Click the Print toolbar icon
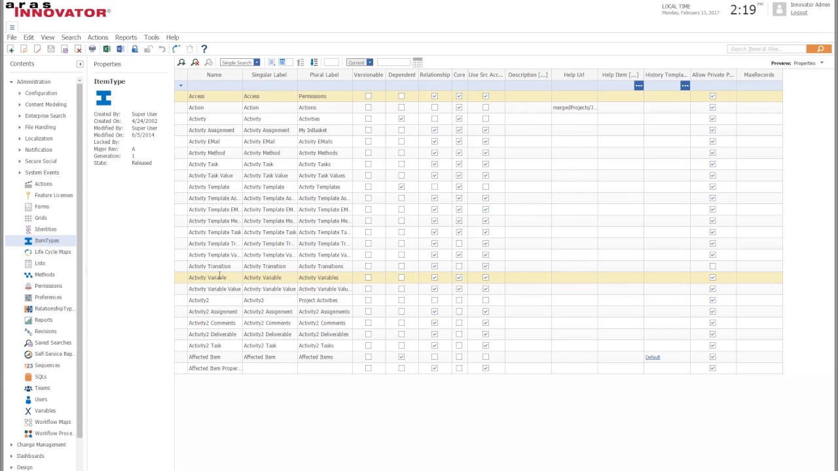Image resolution: width=838 pixels, height=471 pixels. point(92,49)
